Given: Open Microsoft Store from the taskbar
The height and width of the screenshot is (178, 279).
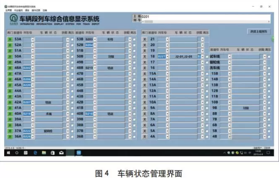Looking at the screenshot, I should click(52, 153).
